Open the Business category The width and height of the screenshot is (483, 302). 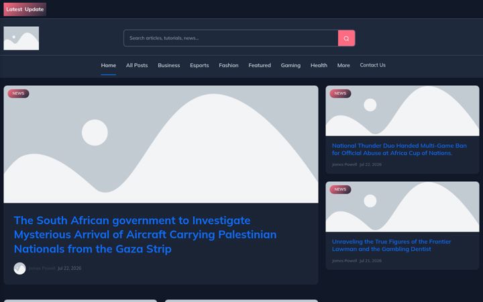pos(169,65)
